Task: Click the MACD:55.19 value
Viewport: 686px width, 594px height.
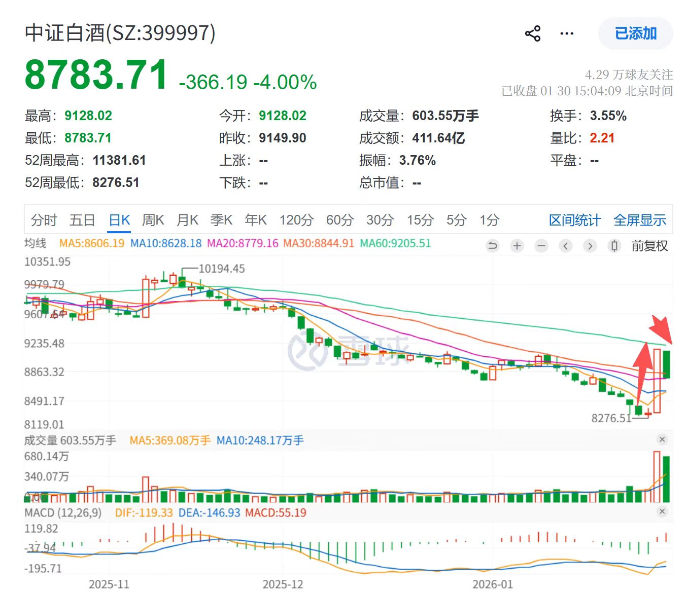Action: point(276,513)
